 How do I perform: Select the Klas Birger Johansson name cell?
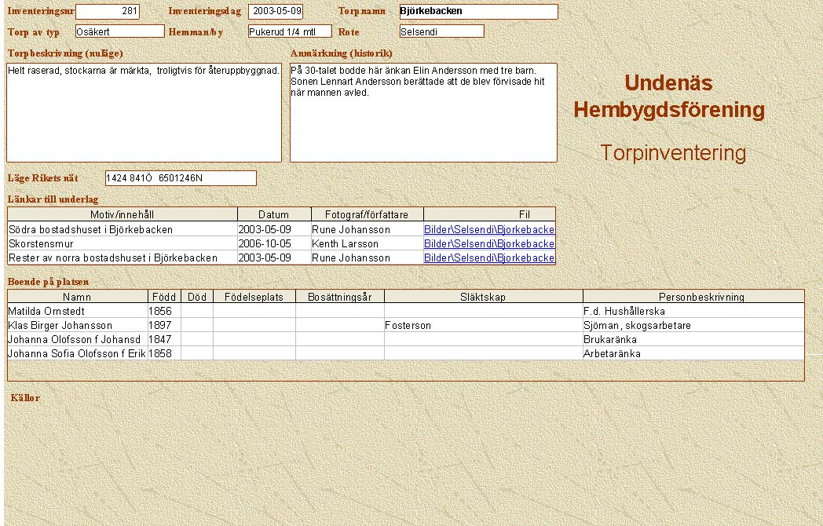point(77,326)
